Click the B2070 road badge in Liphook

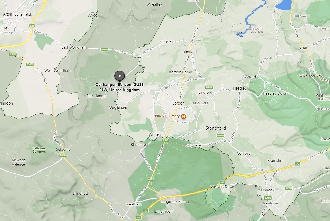tap(268, 198)
